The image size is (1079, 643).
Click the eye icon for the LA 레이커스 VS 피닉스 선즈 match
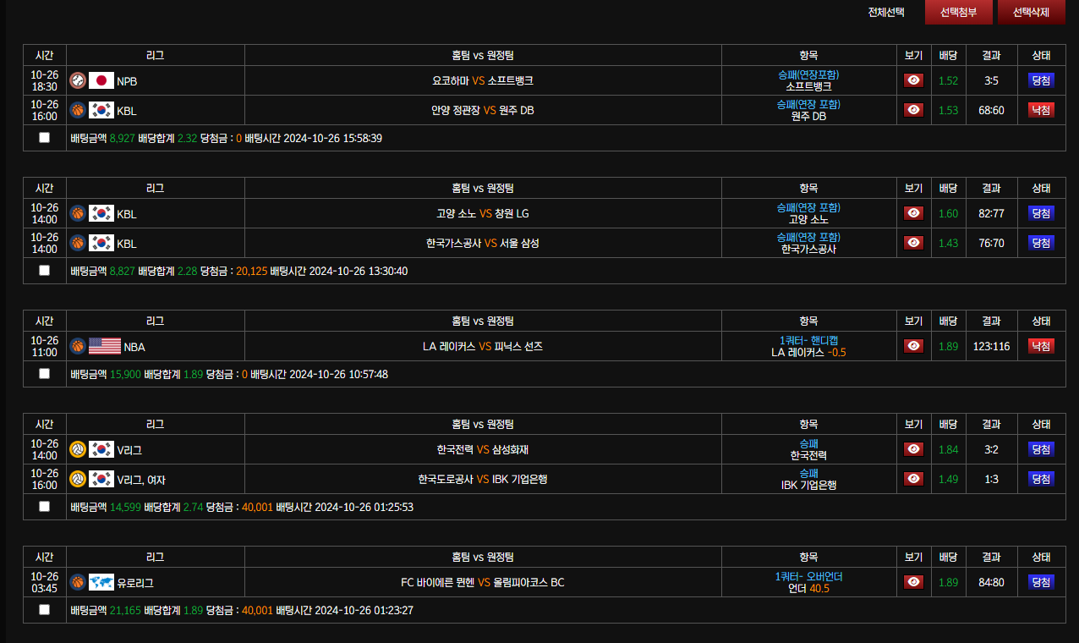[913, 346]
